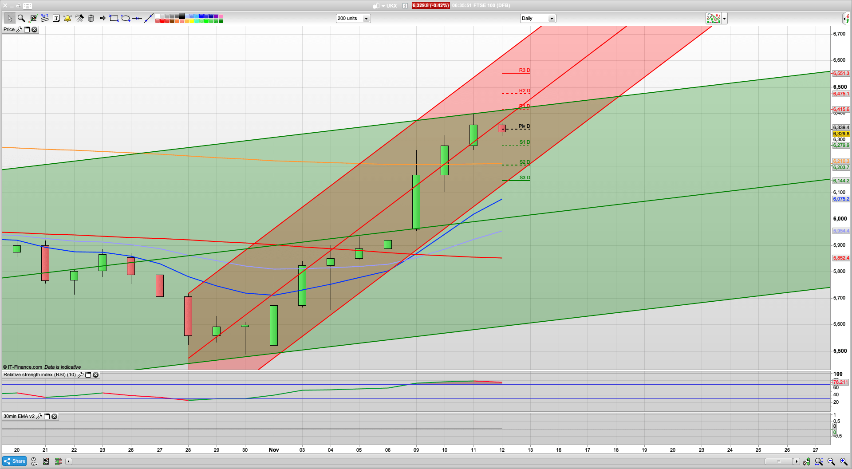The width and height of the screenshot is (852, 469).
Task: Open the add-indicator dropdown arrow
Action: (x=724, y=18)
